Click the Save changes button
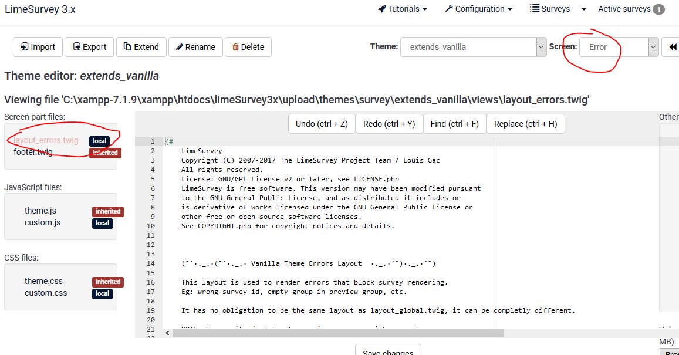Screen dimensions: 679x355 (x=388, y=351)
